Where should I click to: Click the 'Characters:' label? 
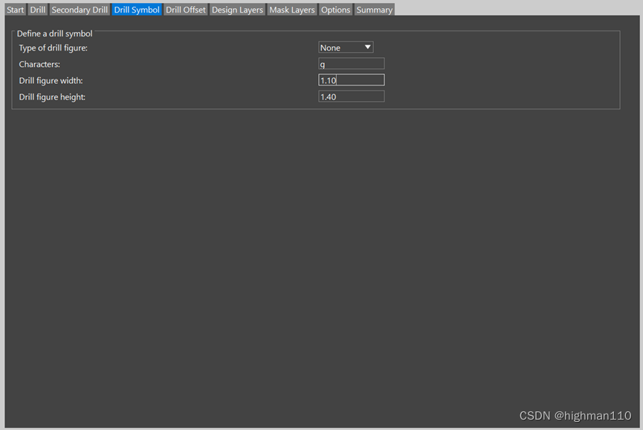point(39,64)
